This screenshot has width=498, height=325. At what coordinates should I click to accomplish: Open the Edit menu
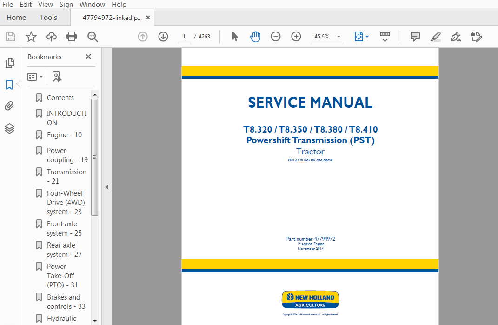click(x=26, y=5)
